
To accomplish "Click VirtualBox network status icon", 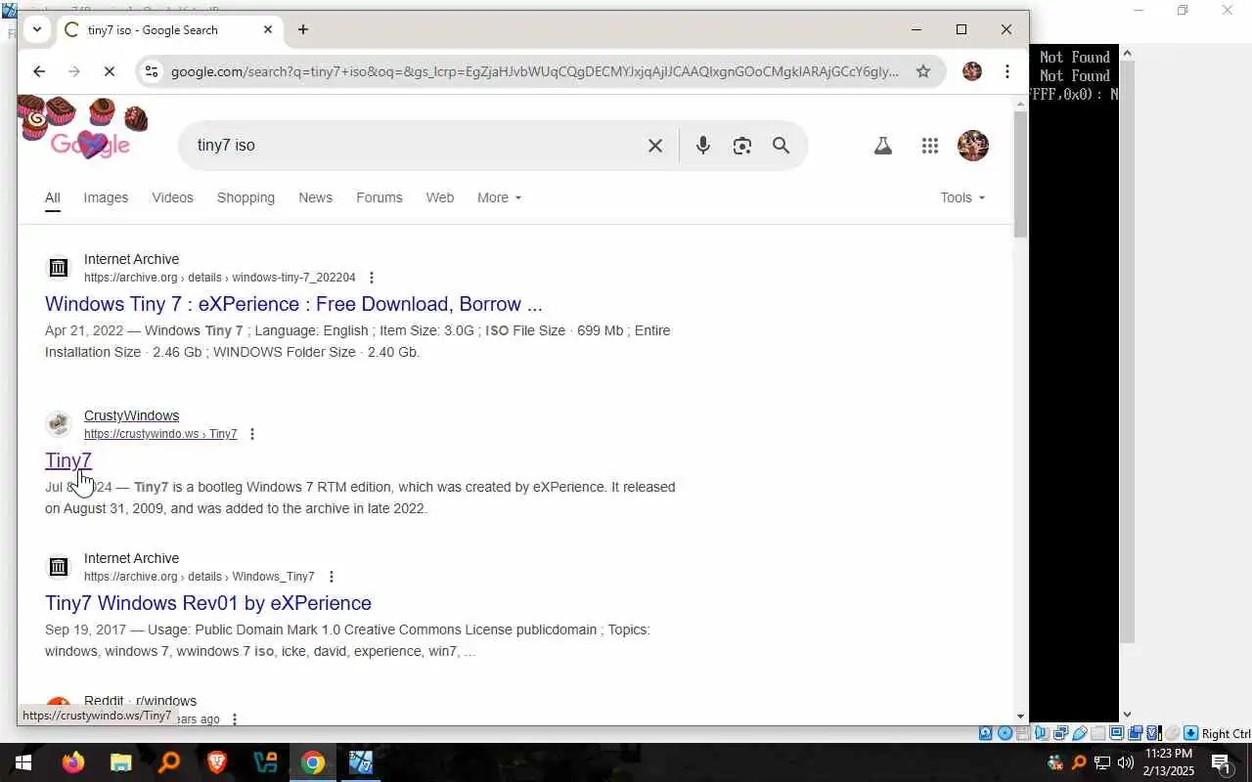I will [1060, 733].
